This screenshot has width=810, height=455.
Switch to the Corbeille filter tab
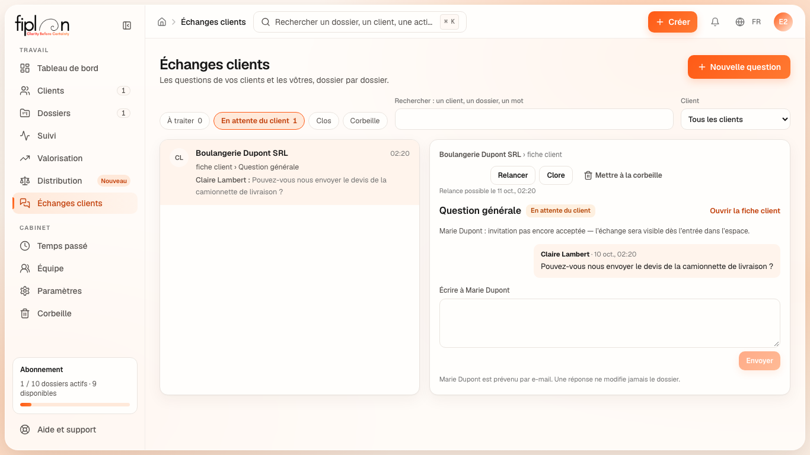click(365, 121)
